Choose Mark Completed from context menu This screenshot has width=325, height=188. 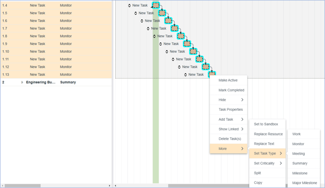(x=229, y=90)
